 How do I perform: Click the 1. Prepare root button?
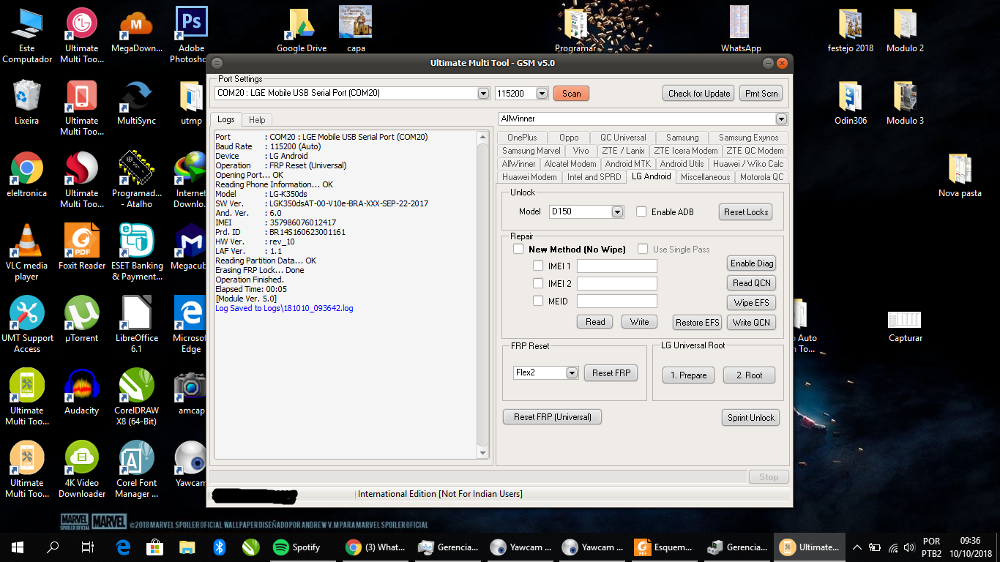(688, 375)
